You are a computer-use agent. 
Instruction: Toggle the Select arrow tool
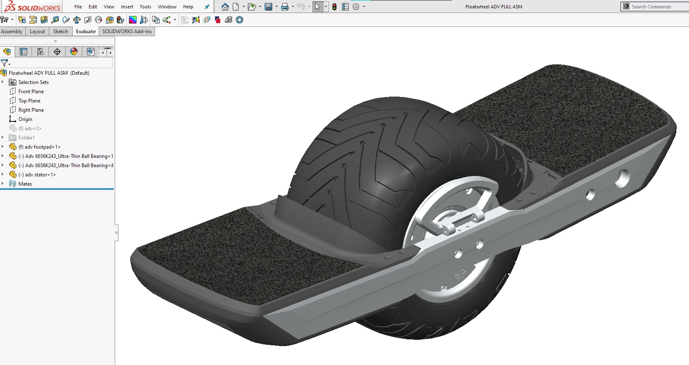pyautogui.click(x=317, y=7)
